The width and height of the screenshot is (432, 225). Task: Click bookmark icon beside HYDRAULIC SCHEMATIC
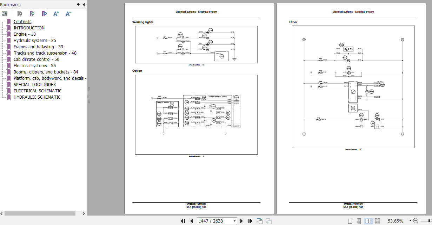click(x=9, y=97)
